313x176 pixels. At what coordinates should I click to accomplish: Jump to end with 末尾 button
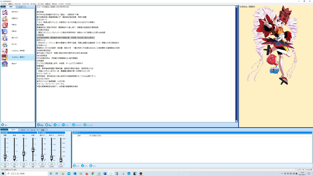tap(65, 125)
